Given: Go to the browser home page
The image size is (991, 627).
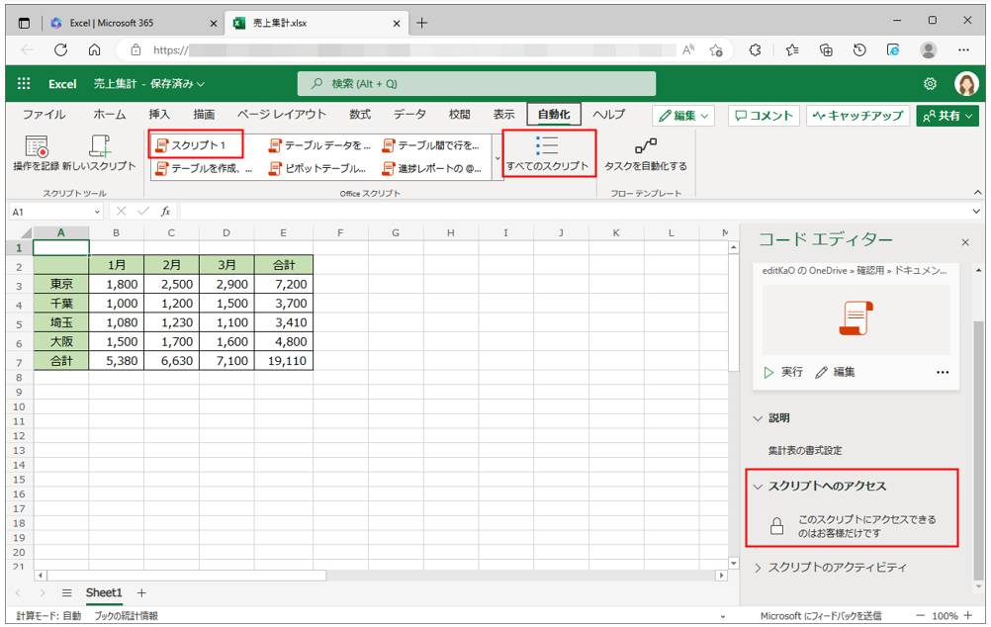Looking at the screenshot, I should [x=95, y=49].
